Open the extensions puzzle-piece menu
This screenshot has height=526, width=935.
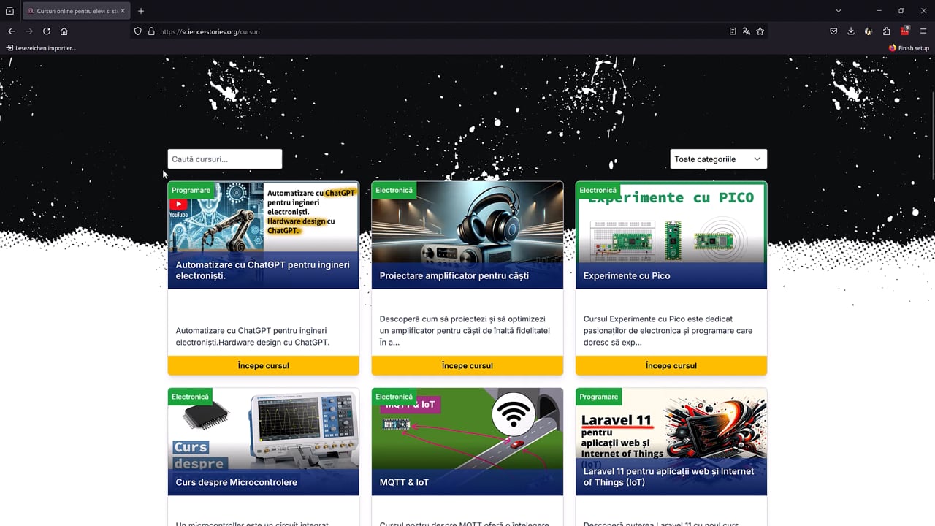pyautogui.click(x=886, y=31)
